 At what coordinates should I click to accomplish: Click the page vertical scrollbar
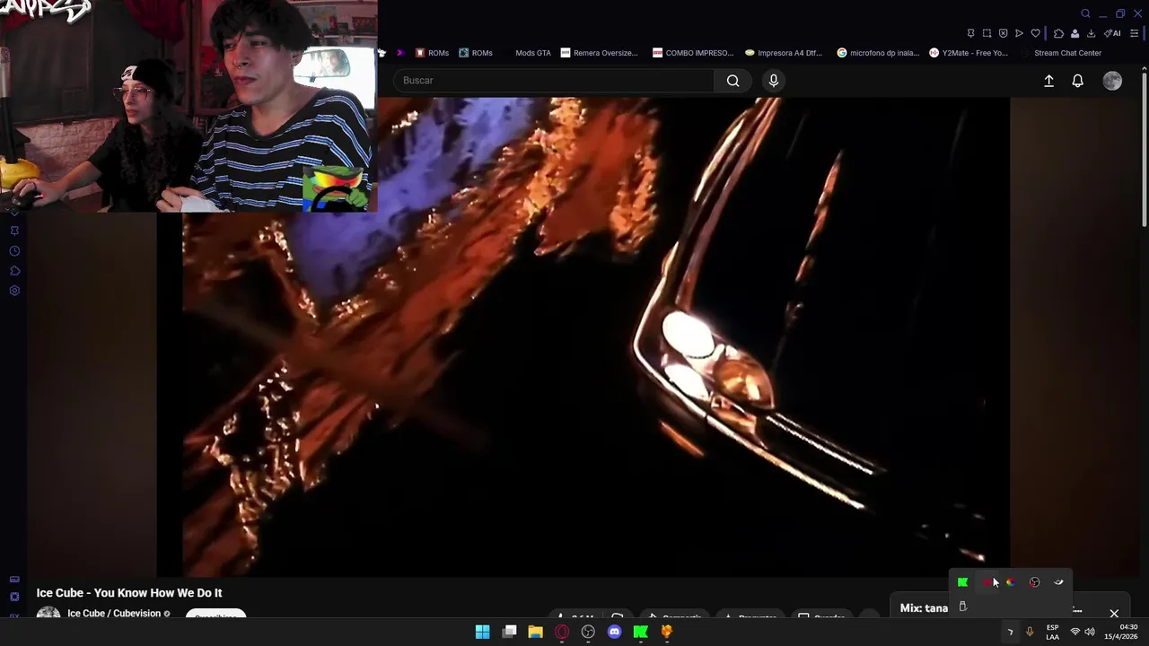1144,149
